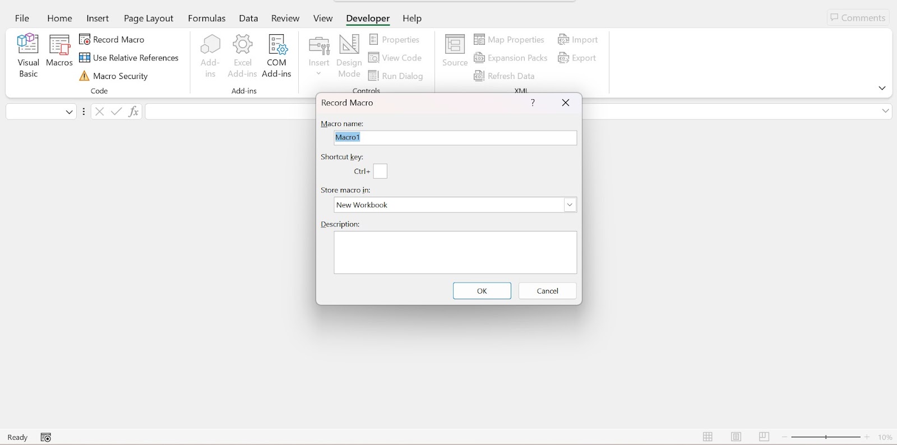The width and height of the screenshot is (897, 445).
Task: Click the Description text box
Action: 455,252
